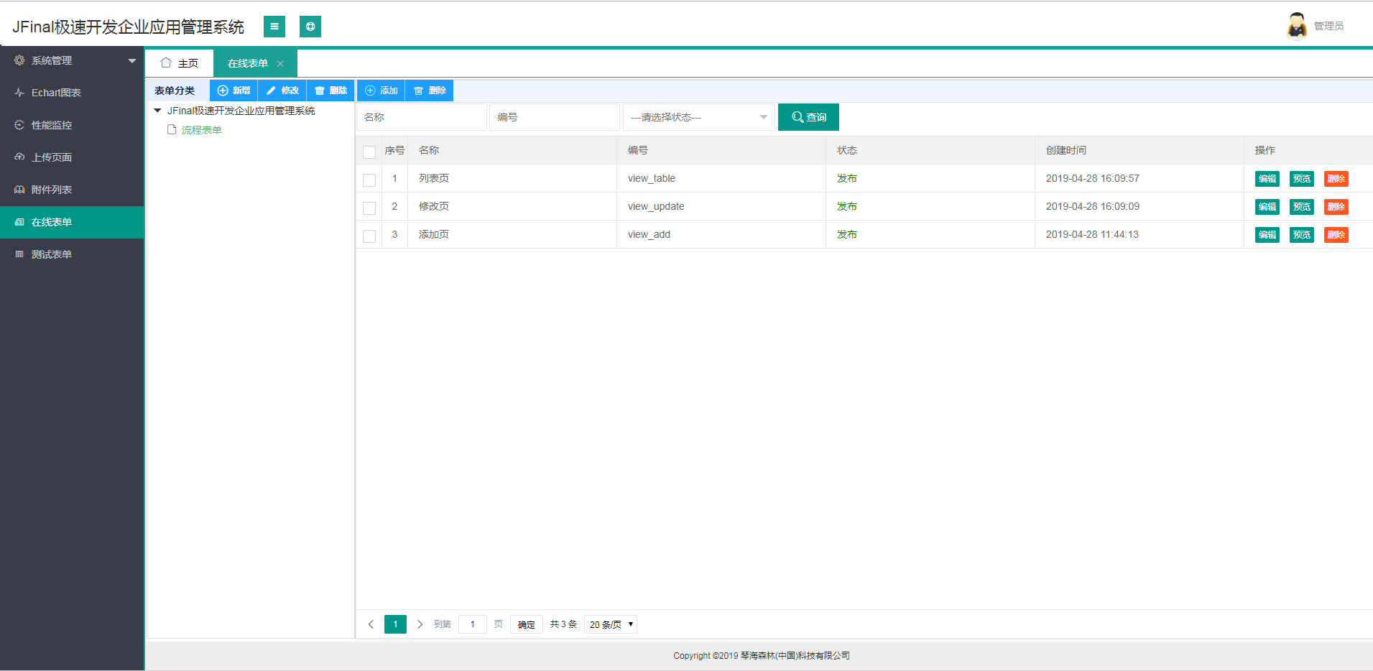Click the 名称 search input field

[x=422, y=117]
